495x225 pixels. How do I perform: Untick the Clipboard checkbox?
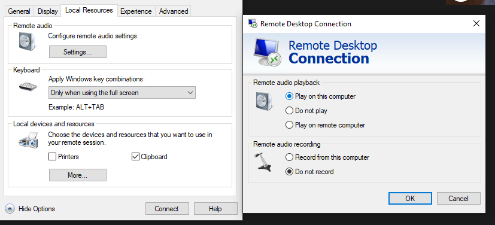pos(135,157)
